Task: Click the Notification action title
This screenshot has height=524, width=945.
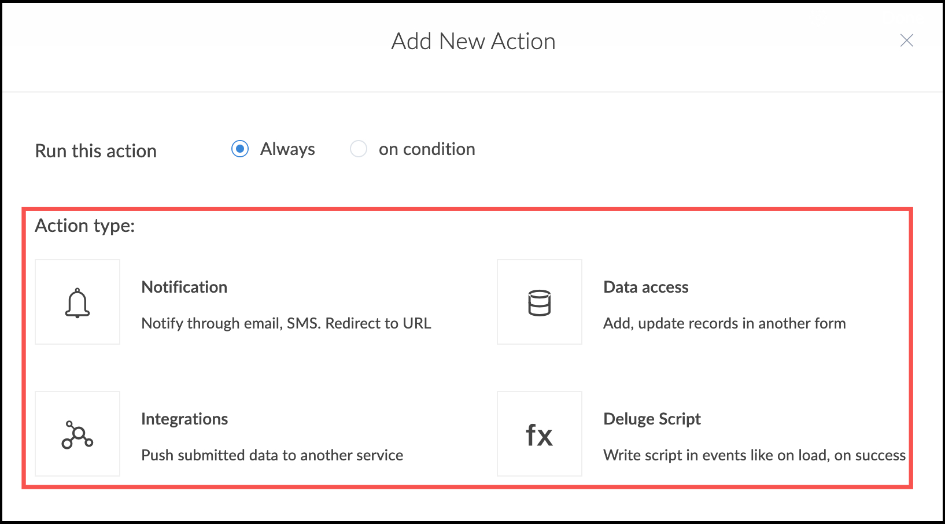Action: [x=184, y=287]
